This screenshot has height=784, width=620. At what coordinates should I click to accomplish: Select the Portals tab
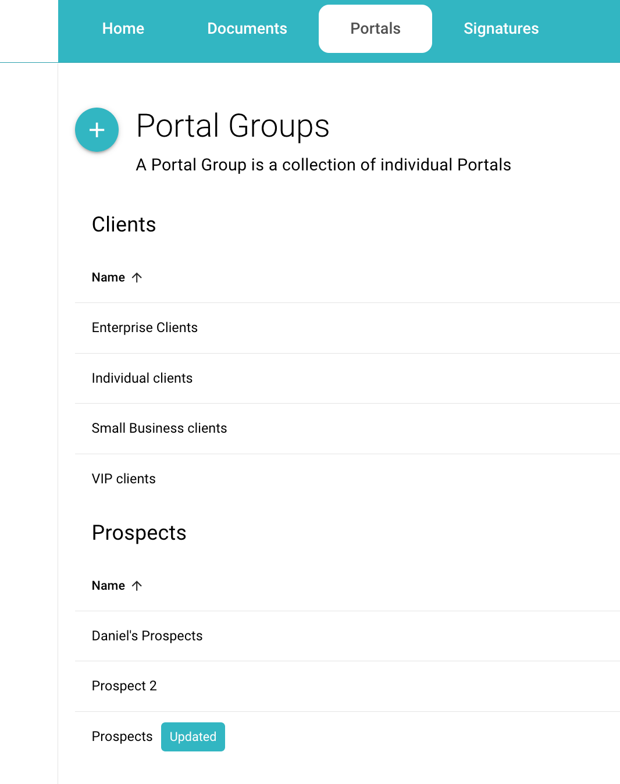375,28
